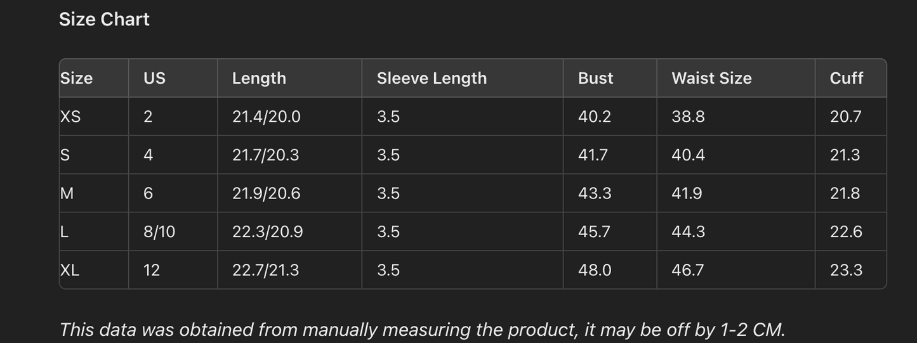Select the XS size row label
Screen dimensions: 917x343
pyautogui.click(x=70, y=117)
